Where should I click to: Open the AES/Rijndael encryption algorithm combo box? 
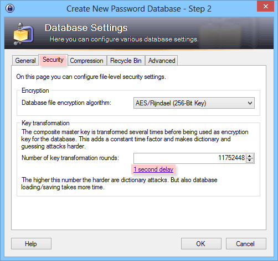click(194, 103)
